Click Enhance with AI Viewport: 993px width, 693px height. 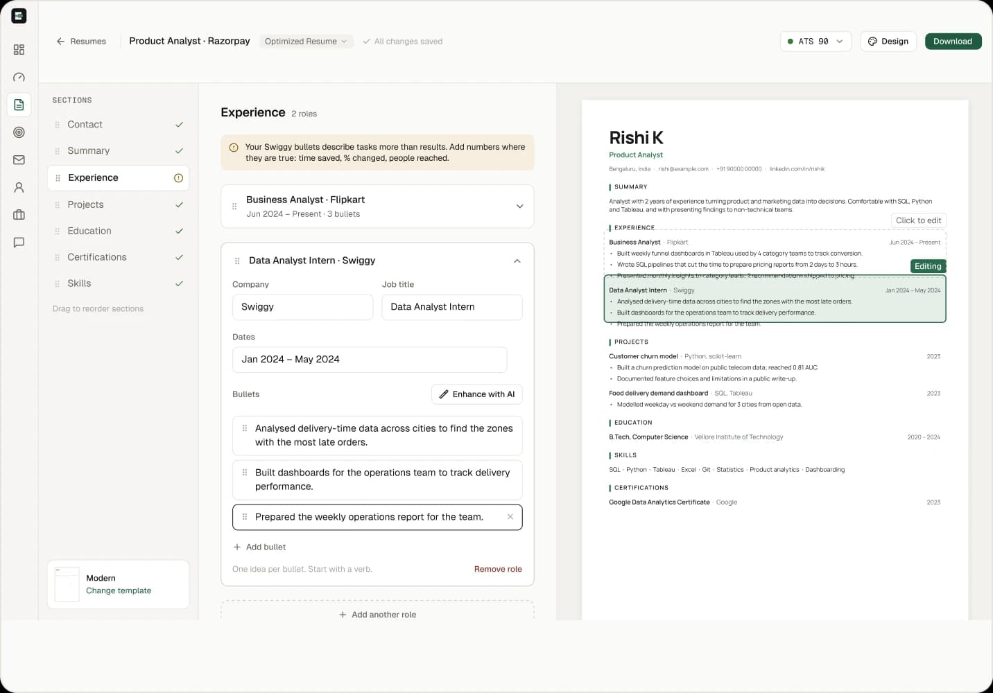tap(477, 394)
